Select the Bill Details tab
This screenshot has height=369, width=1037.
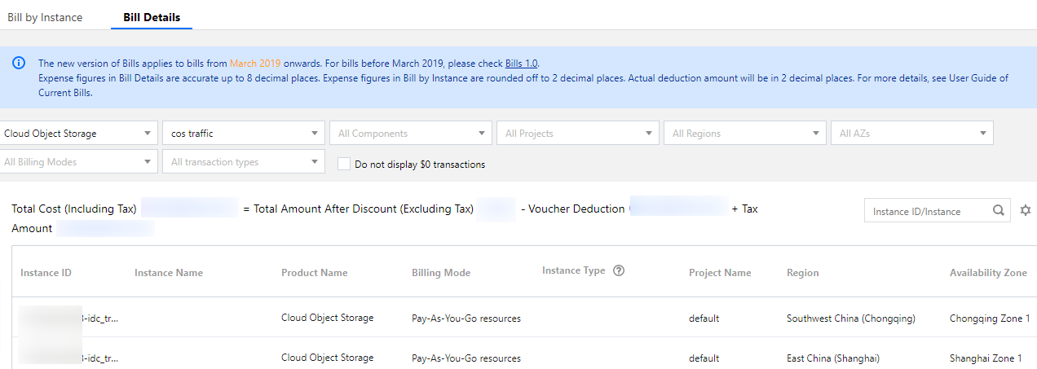152,17
